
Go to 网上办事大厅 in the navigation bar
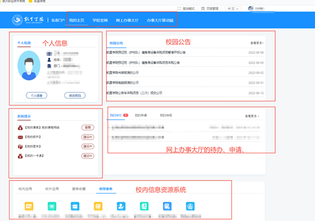coord(127,21)
